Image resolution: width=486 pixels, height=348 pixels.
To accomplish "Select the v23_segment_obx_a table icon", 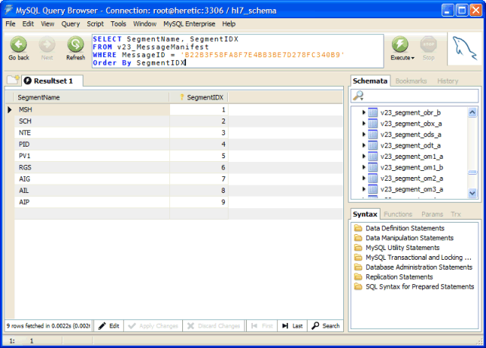I will click(x=373, y=123).
